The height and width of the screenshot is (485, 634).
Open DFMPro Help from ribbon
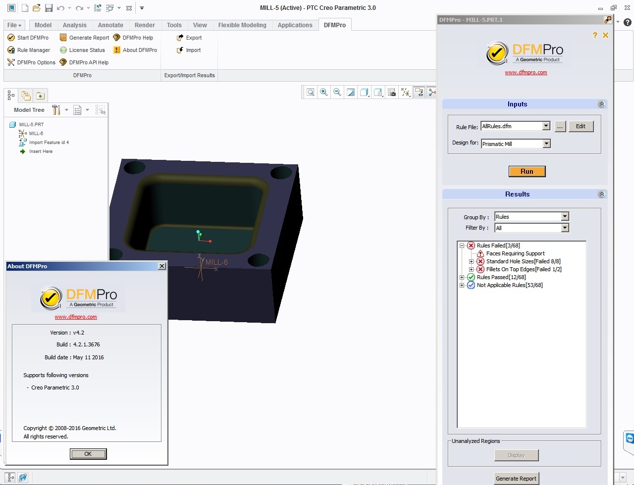133,38
